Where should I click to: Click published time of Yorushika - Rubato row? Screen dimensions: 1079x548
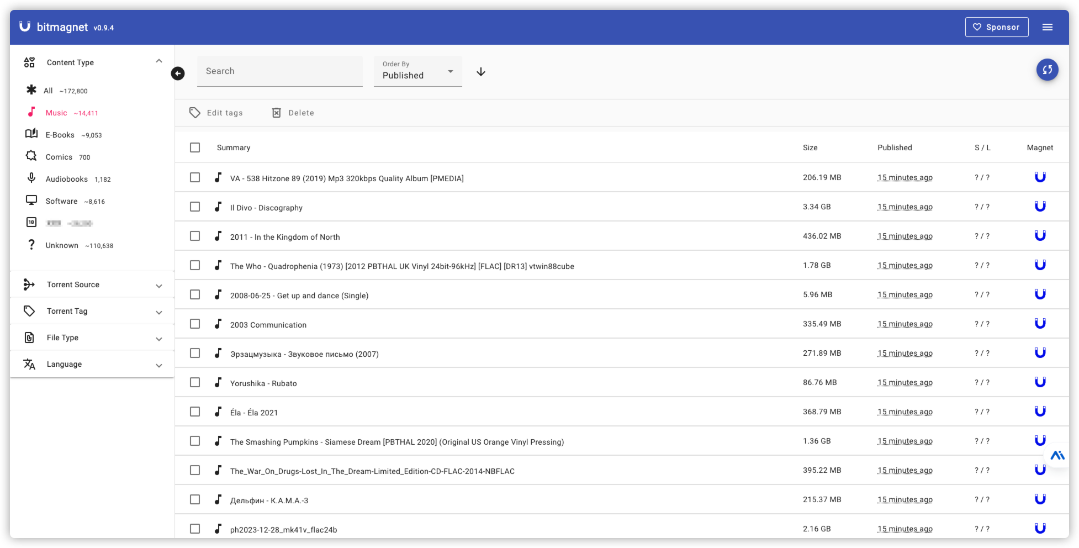pyautogui.click(x=905, y=382)
